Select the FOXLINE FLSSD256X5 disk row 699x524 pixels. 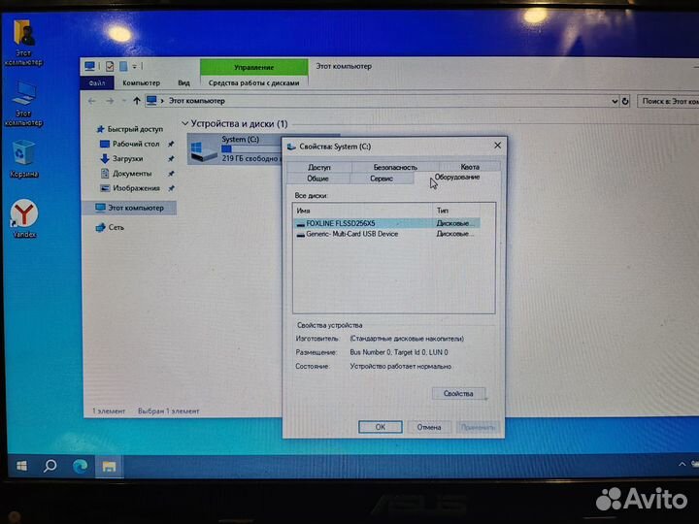[387, 223]
